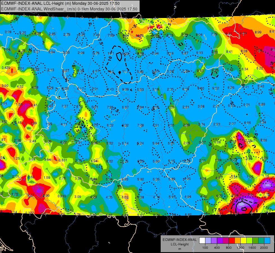Click the wind shear value 7.37
The width and height of the screenshot is (275, 253).
coord(65,106)
